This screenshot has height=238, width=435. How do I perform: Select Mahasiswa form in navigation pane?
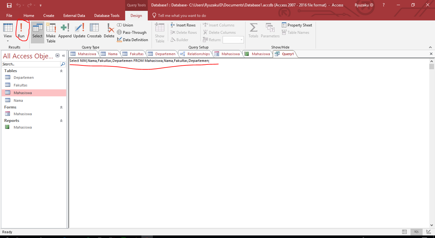(34, 114)
